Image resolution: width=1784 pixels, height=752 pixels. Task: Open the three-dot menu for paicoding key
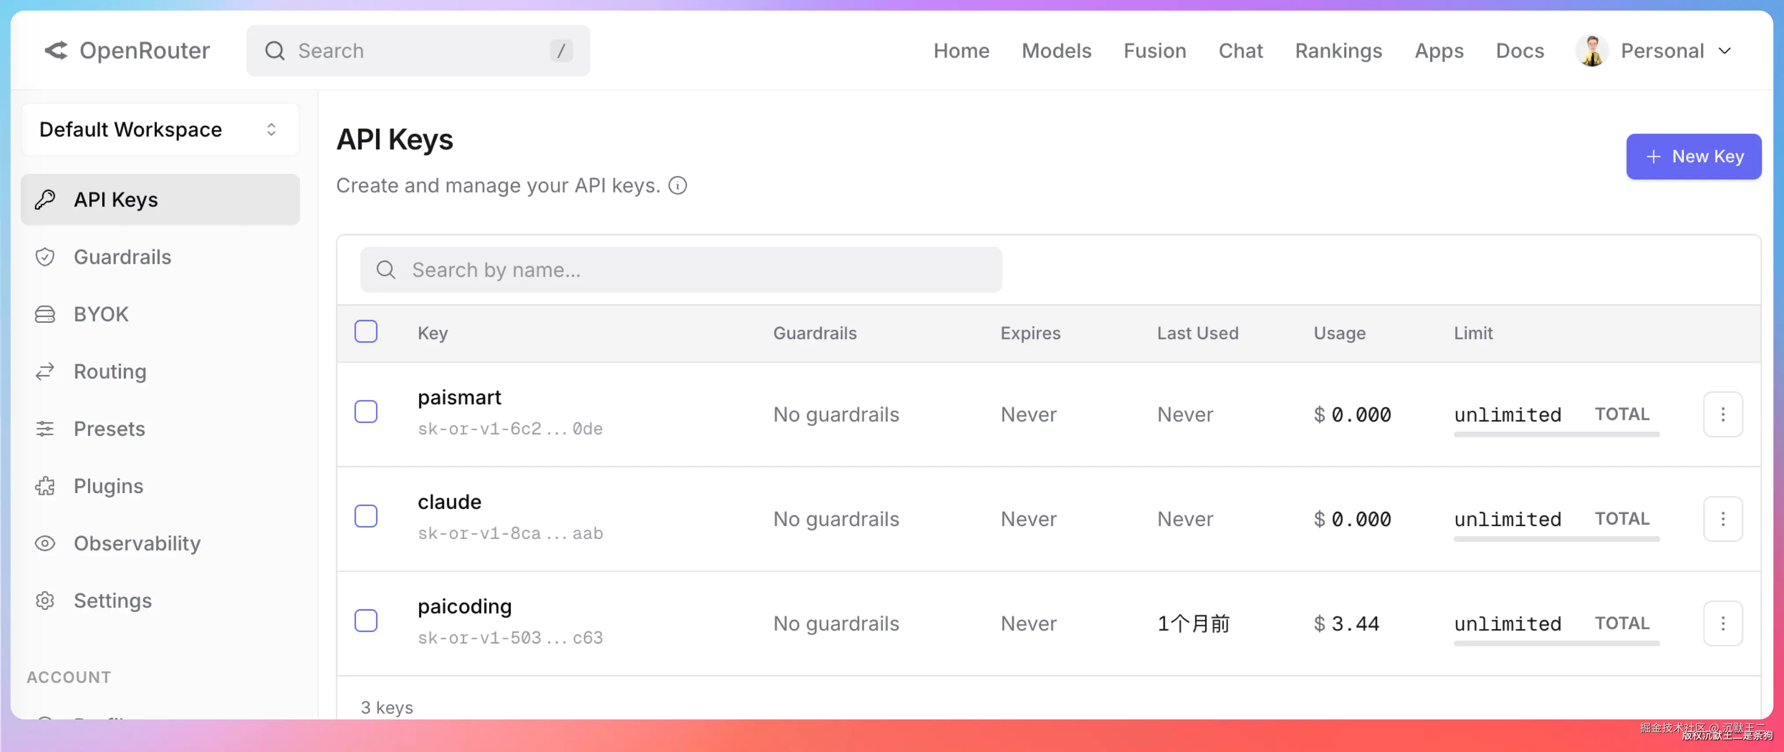[x=1723, y=623]
